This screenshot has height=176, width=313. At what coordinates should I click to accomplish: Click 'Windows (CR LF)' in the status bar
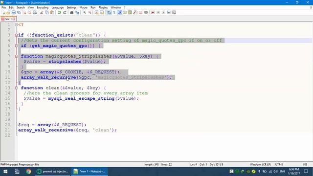(x=260, y=165)
